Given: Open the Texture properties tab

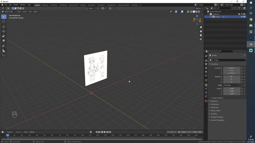Looking at the screenshot, I should [206, 101].
